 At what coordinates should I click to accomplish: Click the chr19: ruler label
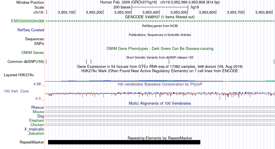pyautogui.click(x=39, y=12)
